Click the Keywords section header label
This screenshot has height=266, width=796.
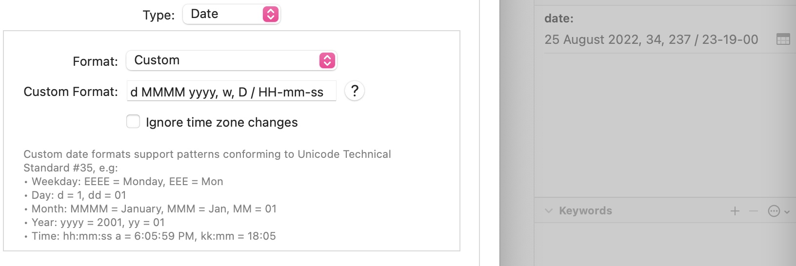585,211
